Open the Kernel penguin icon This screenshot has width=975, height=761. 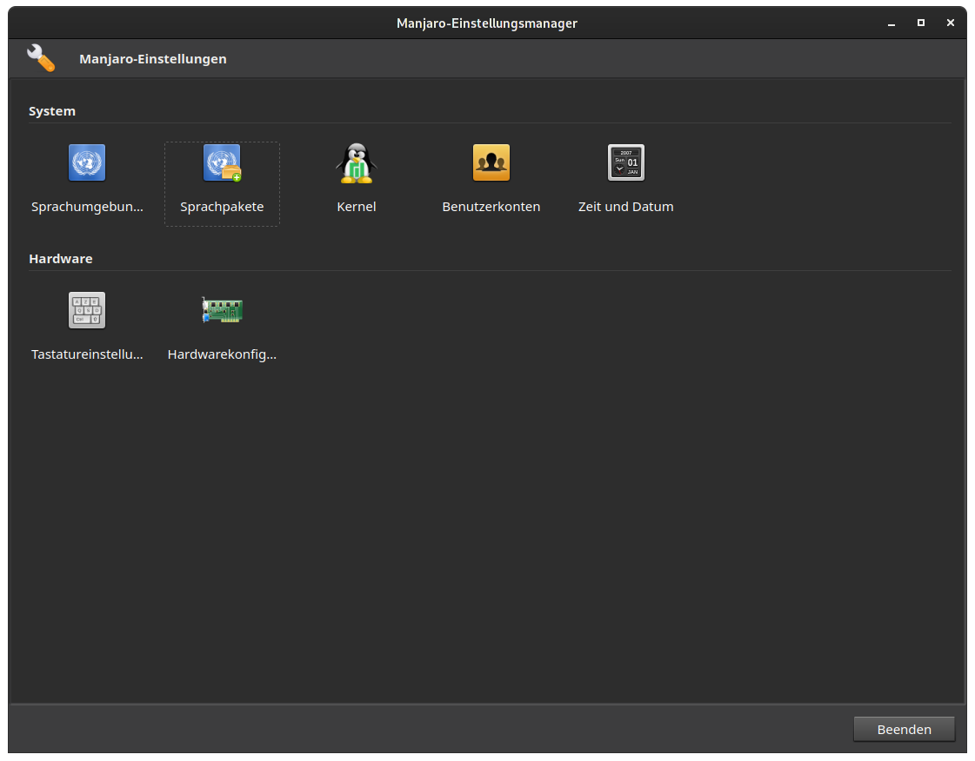click(x=357, y=163)
